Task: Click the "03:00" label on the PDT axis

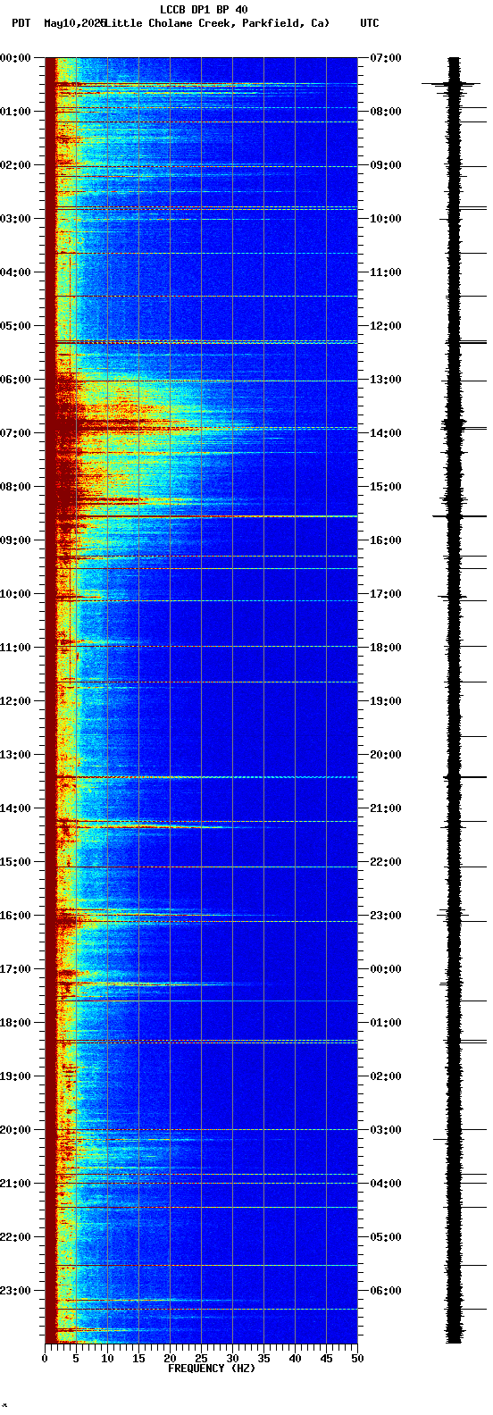Action: click(x=15, y=219)
